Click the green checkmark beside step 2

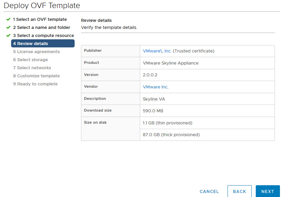tap(8, 28)
